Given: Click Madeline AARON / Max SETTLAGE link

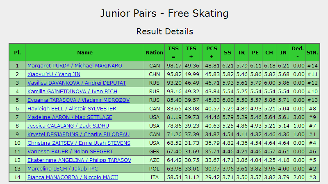Looking at the screenshot, I should pos(70,117).
